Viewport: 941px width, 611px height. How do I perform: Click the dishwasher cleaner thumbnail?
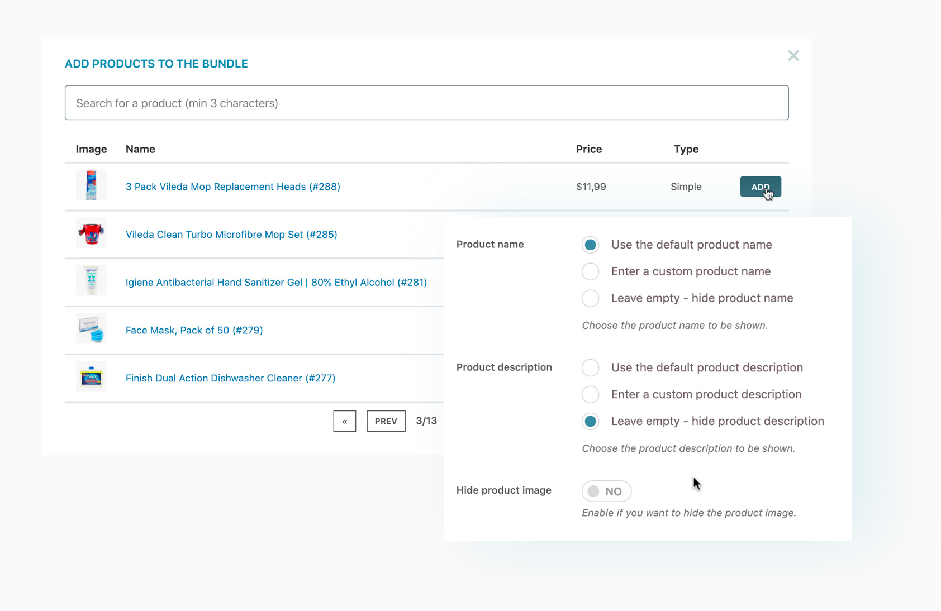[x=91, y=377]
